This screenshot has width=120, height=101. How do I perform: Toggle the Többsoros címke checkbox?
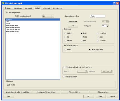[x=63, y=77]
